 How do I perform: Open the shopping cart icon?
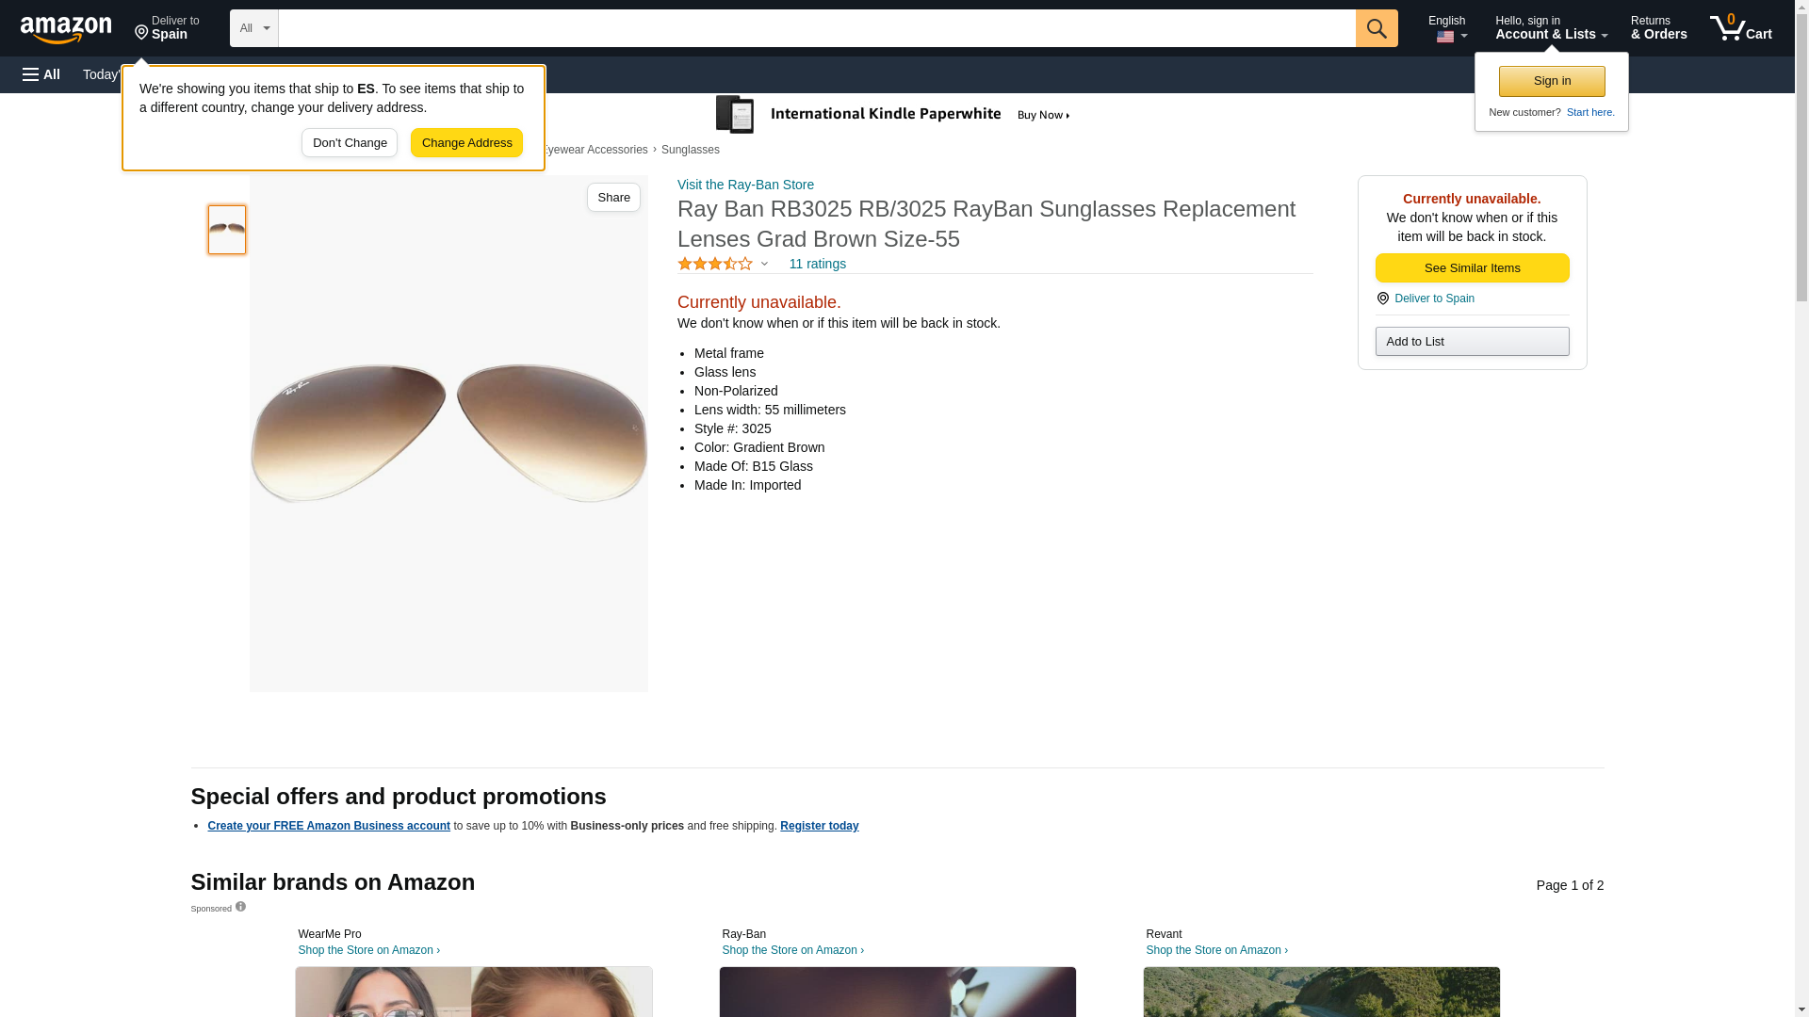[x=1740, y=28]
